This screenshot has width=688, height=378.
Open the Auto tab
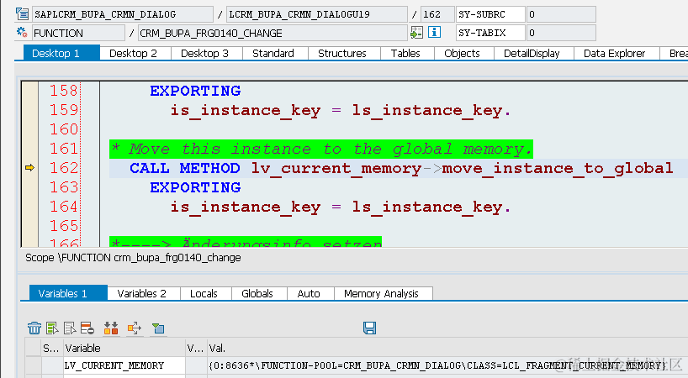point(309,293)
